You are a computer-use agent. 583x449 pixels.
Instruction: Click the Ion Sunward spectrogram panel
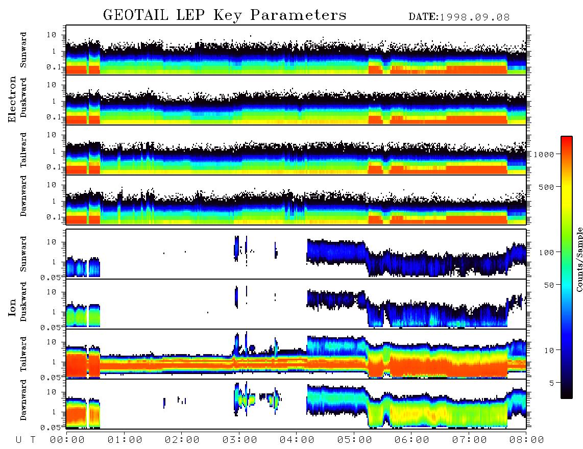click(x=296, y=254)
